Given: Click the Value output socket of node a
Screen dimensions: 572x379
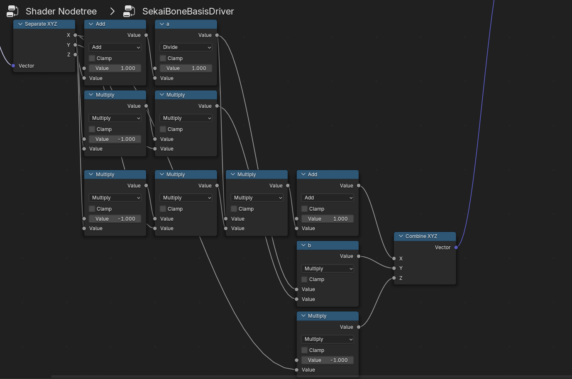Looking at the screenshot, I should tap(217, 35).
